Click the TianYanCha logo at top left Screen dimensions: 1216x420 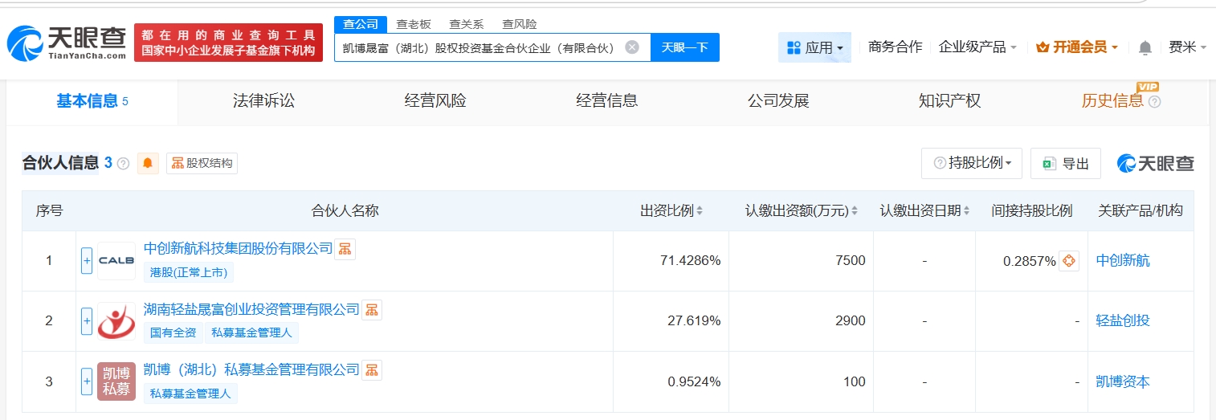[66, 43]
